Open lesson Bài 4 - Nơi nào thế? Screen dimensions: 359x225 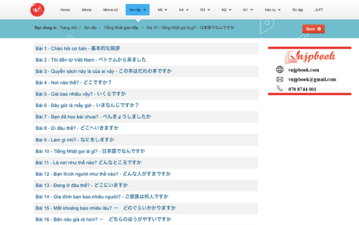[73, 83]
